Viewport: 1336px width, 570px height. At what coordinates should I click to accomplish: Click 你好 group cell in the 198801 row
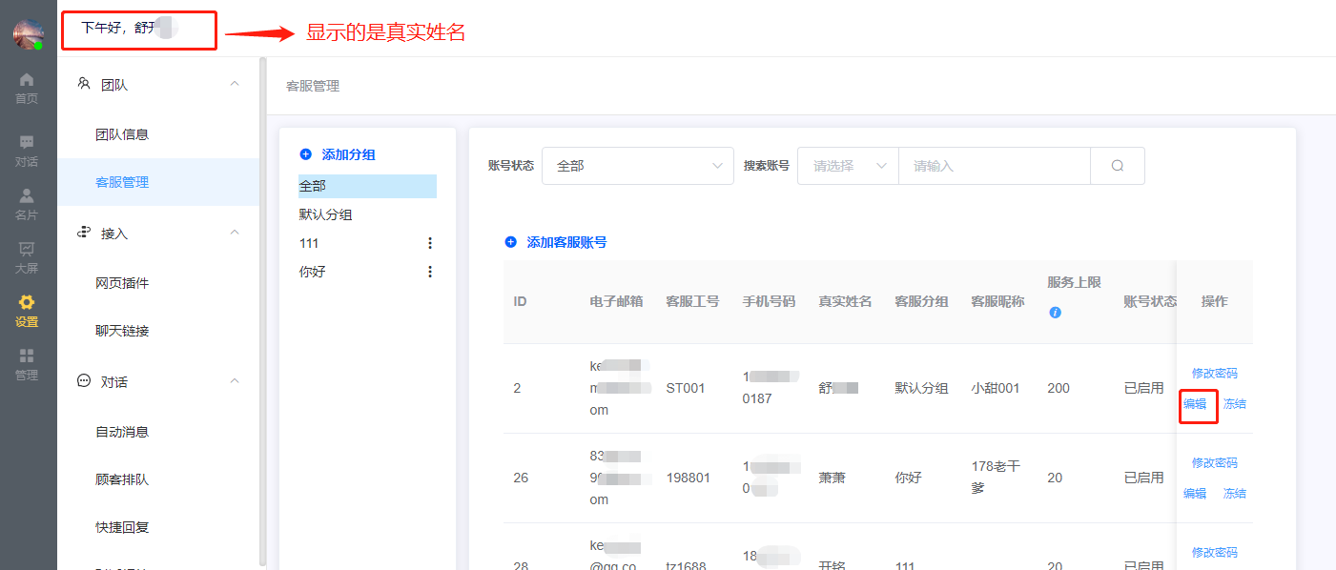909,478
